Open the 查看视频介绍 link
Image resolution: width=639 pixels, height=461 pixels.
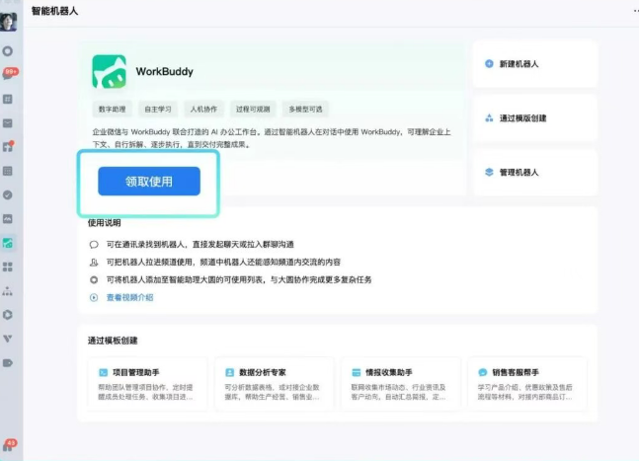point(130,298)
